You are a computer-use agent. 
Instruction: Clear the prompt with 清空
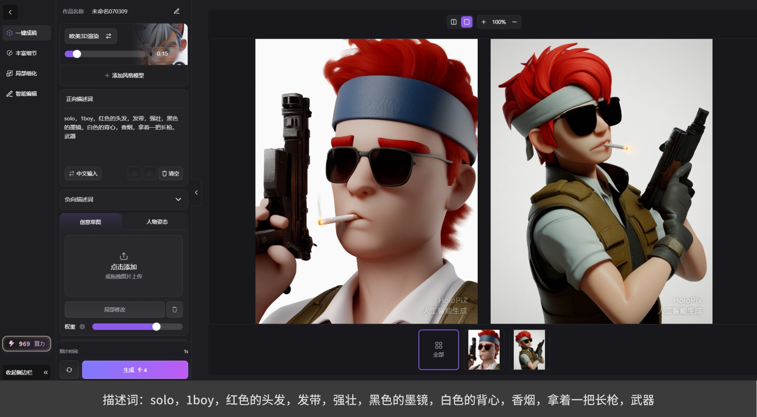tap(171, 174)
